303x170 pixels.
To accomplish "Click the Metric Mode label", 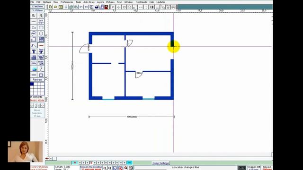I will tap(37, 101).
